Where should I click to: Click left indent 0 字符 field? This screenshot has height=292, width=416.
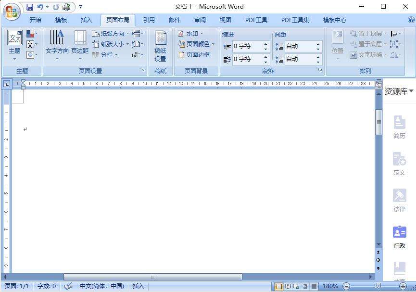248,46
